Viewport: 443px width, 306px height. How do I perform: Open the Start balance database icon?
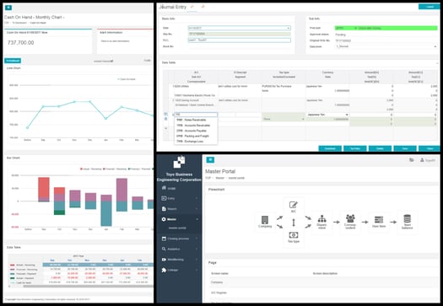(x=407, y=219)
